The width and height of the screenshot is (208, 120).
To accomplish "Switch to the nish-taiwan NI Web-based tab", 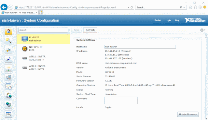I will (20, 13).
